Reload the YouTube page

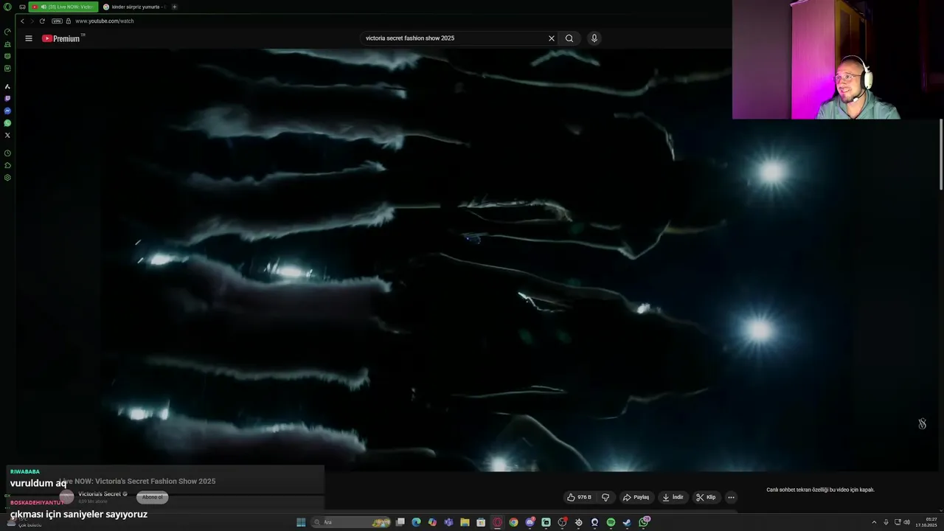(x=42, y=21)
